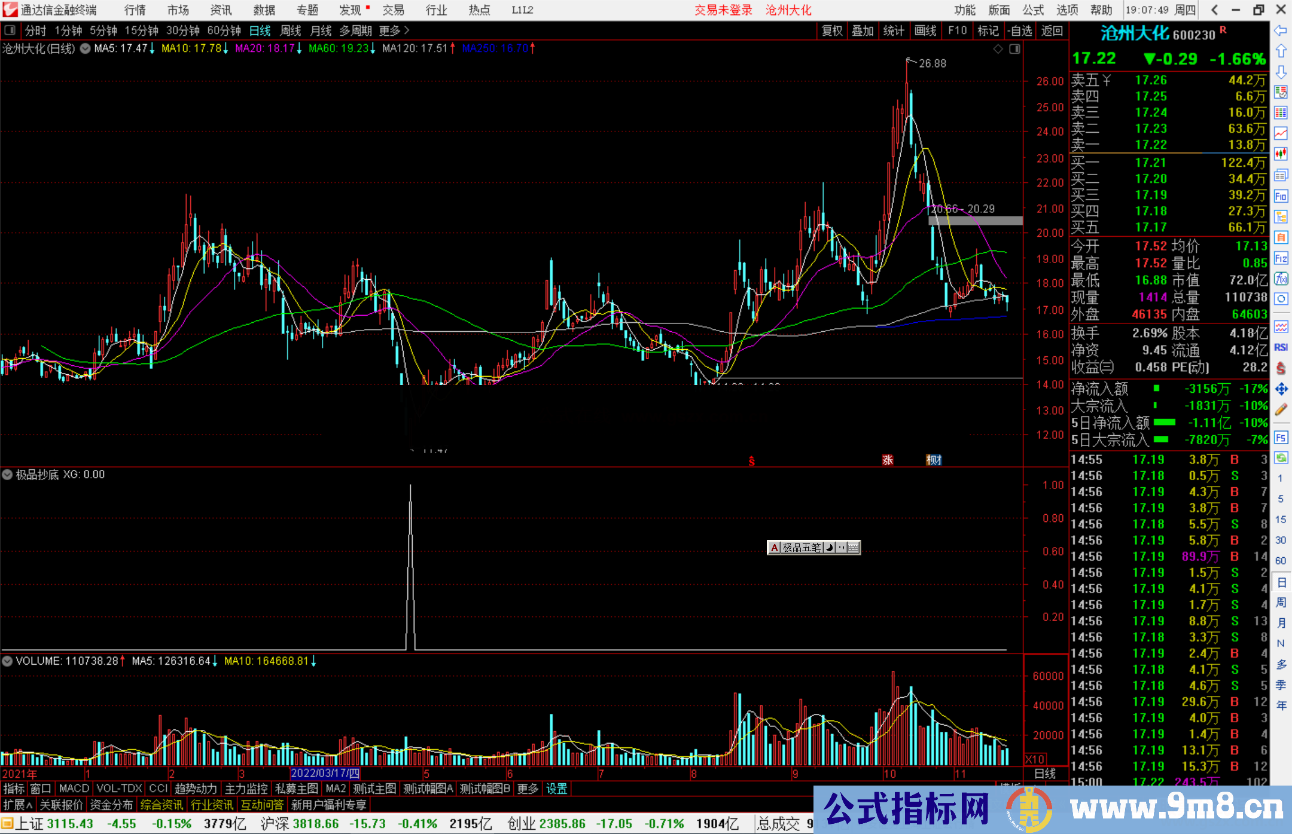Open the candlestick chart sidebar icon

pyautogui.click(x=1281, y=154)
